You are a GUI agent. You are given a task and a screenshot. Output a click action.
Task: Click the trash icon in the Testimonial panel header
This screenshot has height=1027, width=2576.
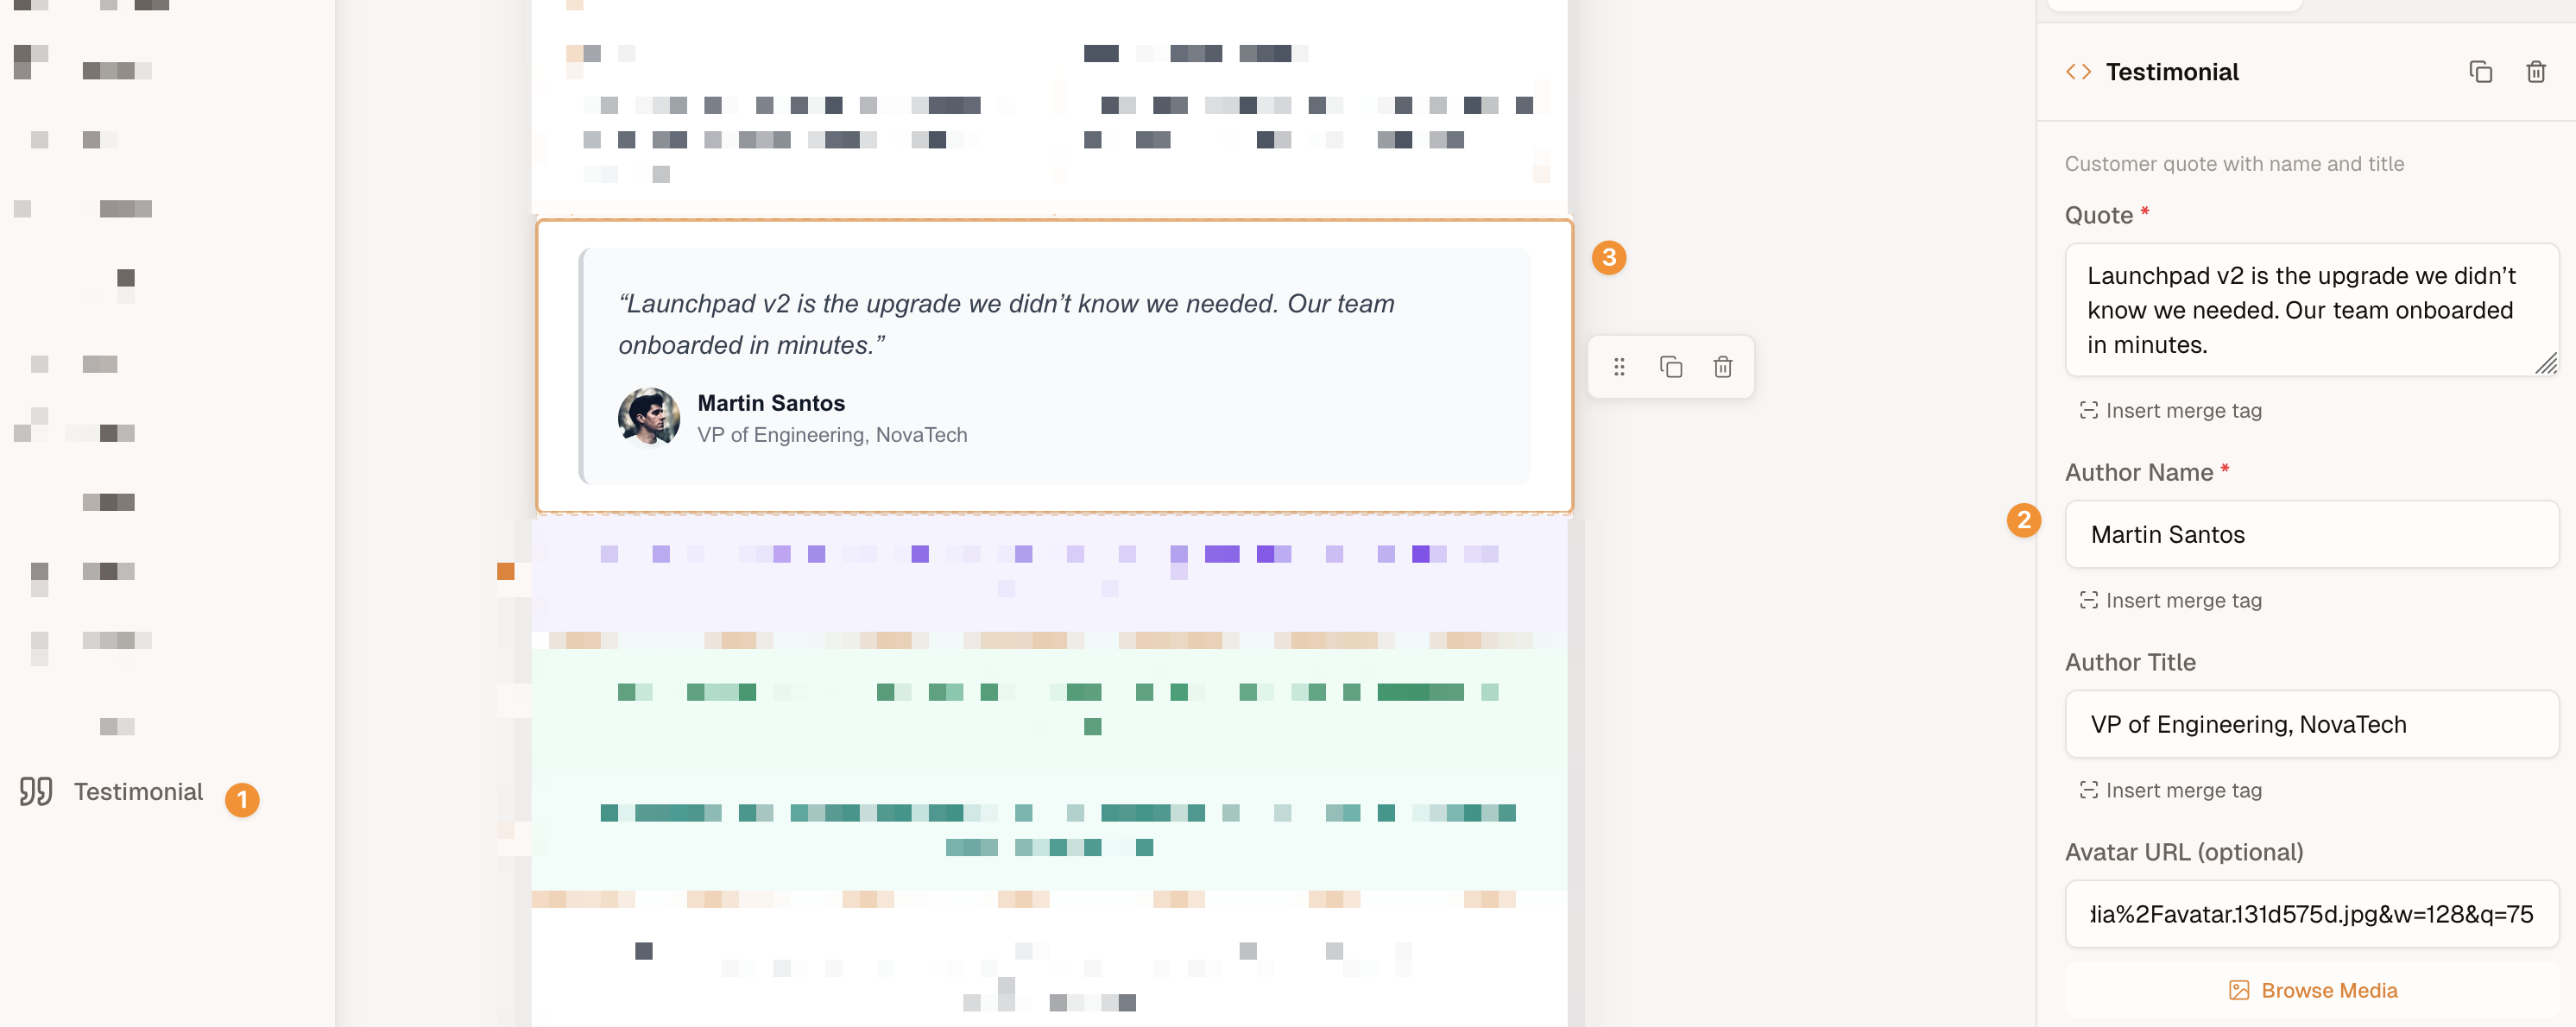tap(2535, 72)
